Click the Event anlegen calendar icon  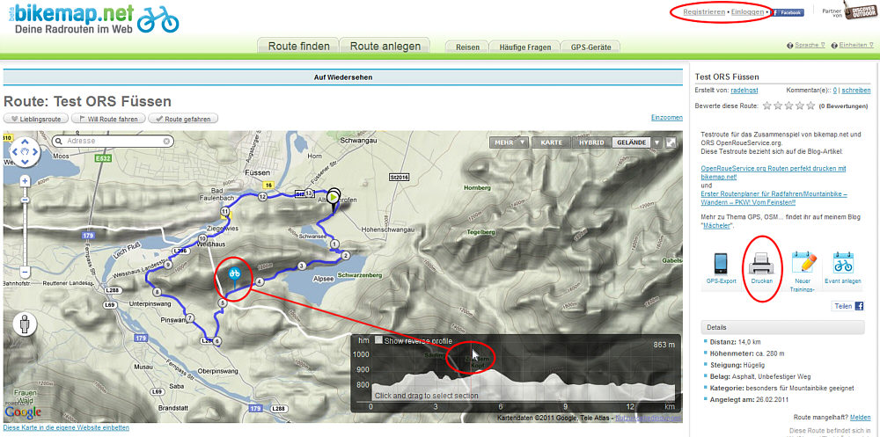[x=843, y=263]
